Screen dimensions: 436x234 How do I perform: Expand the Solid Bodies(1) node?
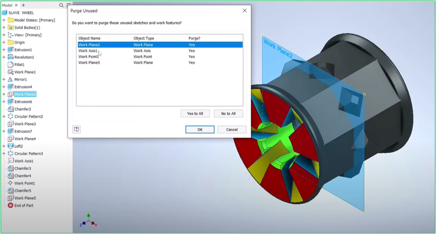[x=4, y=28]
